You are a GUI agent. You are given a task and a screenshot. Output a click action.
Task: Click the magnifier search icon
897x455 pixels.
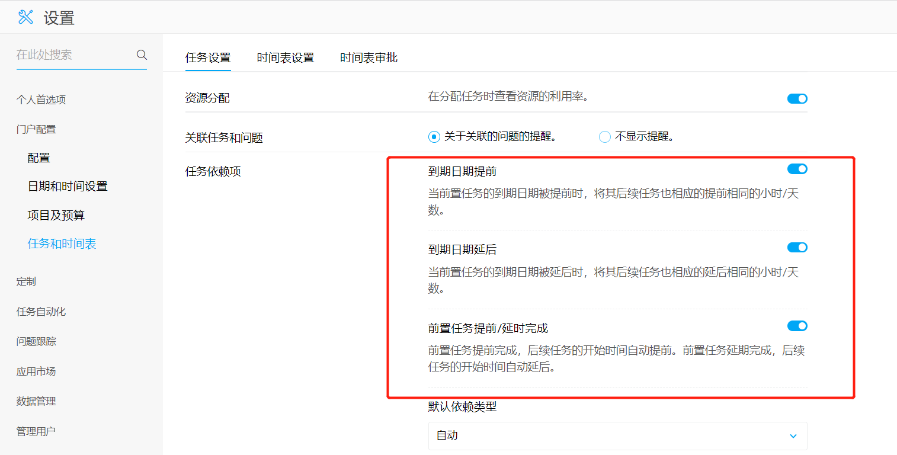[x=142, y=55]
